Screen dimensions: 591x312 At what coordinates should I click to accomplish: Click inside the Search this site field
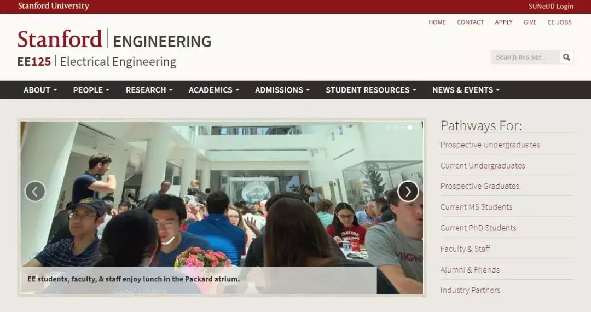point(525,57)
